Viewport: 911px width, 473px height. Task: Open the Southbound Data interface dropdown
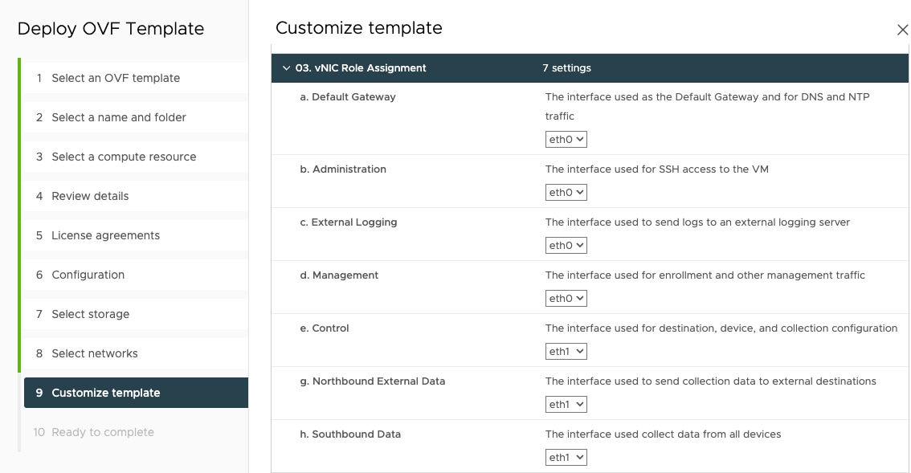(x=566, y=457)
